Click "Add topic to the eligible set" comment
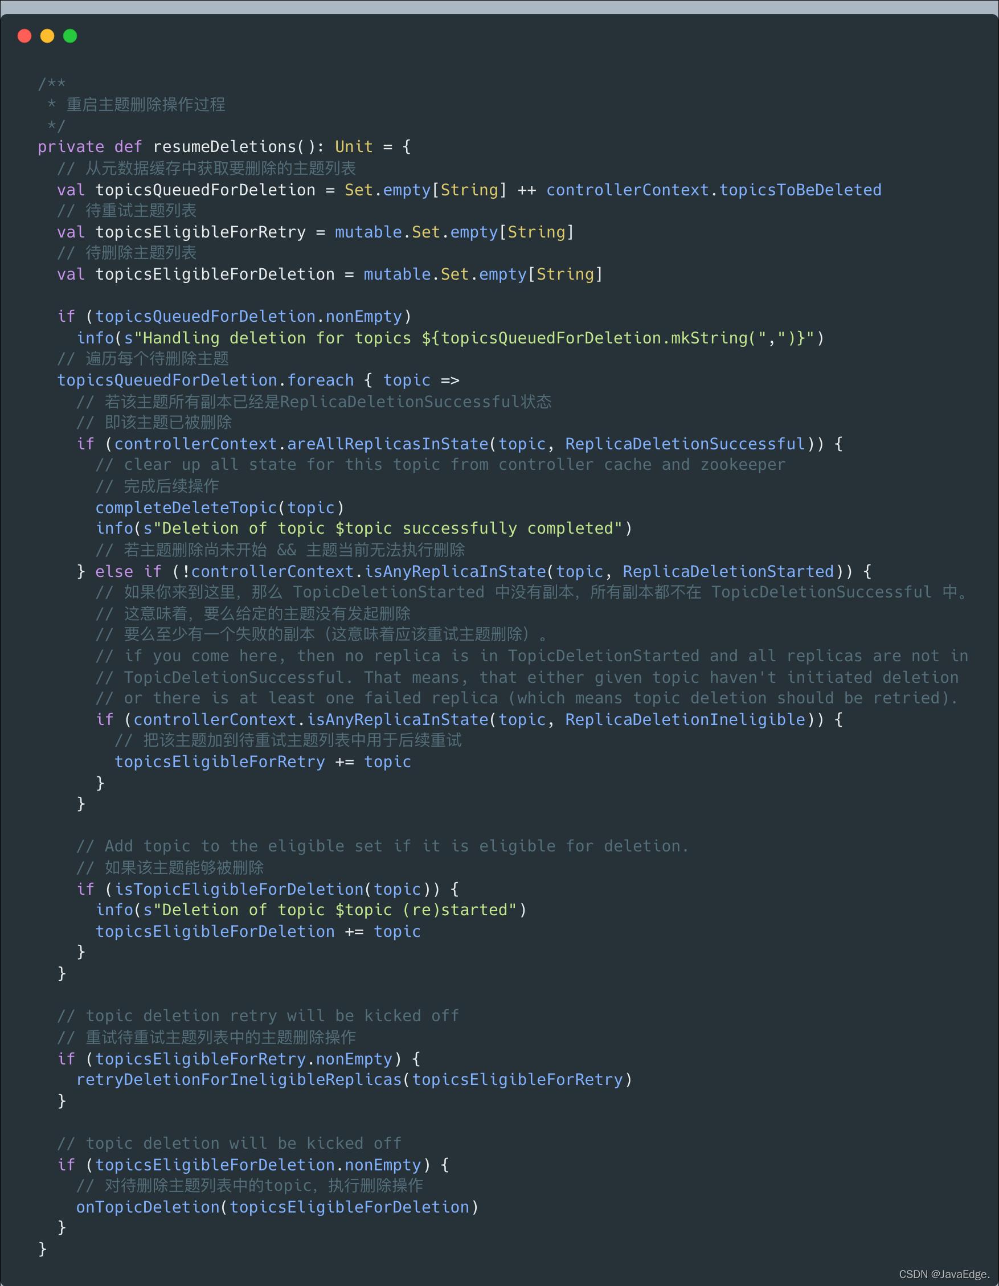999x1286 pixels. (x=383, y=847)
